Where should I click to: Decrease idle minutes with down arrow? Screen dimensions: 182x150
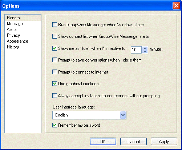[x=145, y=52]
